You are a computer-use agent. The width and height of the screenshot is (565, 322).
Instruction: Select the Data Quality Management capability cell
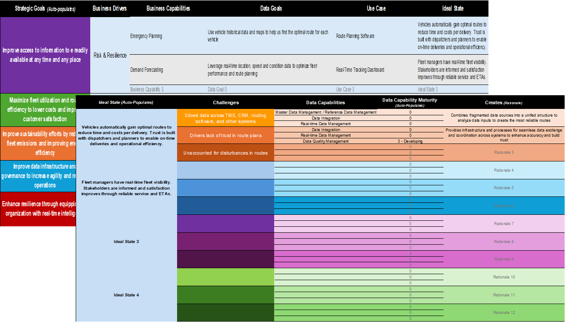326,141
